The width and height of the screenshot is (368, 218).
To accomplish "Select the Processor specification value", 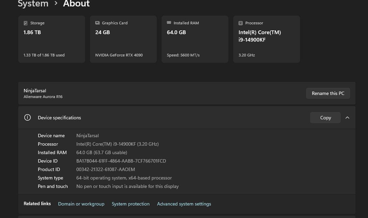I will tap(117, 144).
